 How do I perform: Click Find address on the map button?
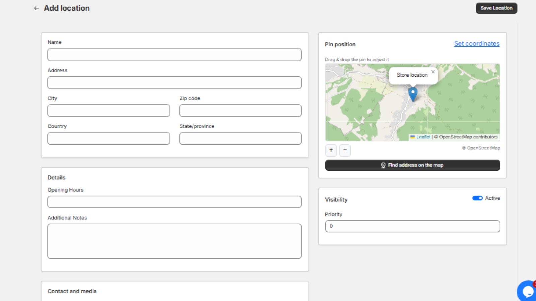[412, 165]
